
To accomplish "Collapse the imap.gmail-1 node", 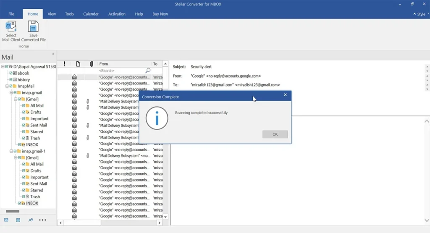I will point(11,151).
